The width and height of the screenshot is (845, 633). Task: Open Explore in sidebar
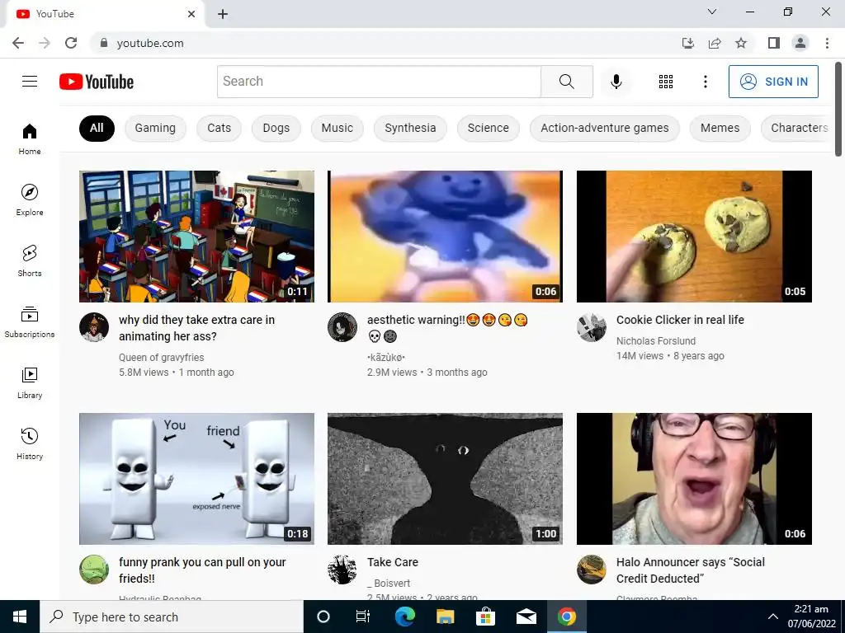(30, 200)
